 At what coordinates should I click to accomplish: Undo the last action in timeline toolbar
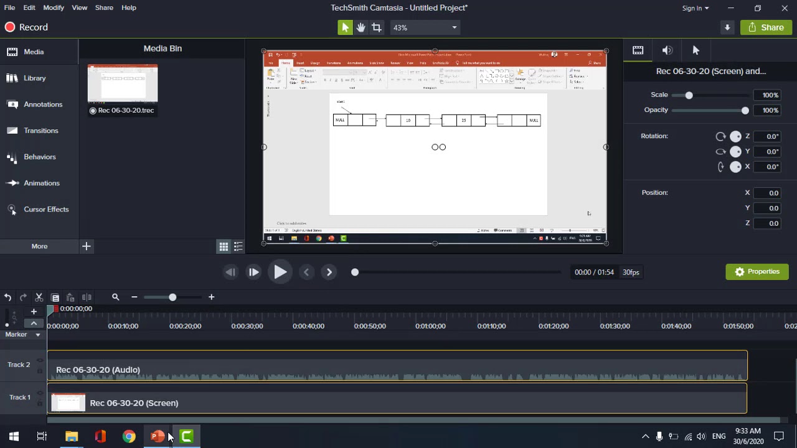[7, 297]
